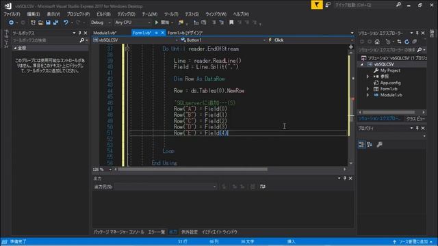The height and width of the screenshot is (246, 438).
Task: Click the quick launch search magnifier icon
Action: pos(398,5)
